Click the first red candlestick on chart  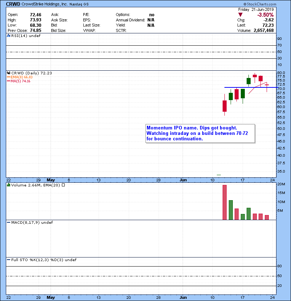point(224,106)
